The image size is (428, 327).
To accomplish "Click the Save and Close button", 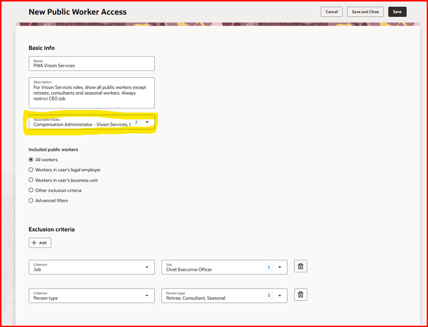I will 365,11.
